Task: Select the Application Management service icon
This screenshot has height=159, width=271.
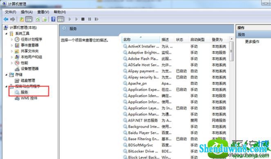Action: point(125,114)
